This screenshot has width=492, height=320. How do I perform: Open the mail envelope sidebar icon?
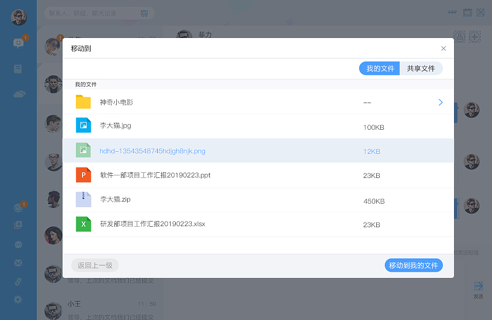[x=18, y=263]
